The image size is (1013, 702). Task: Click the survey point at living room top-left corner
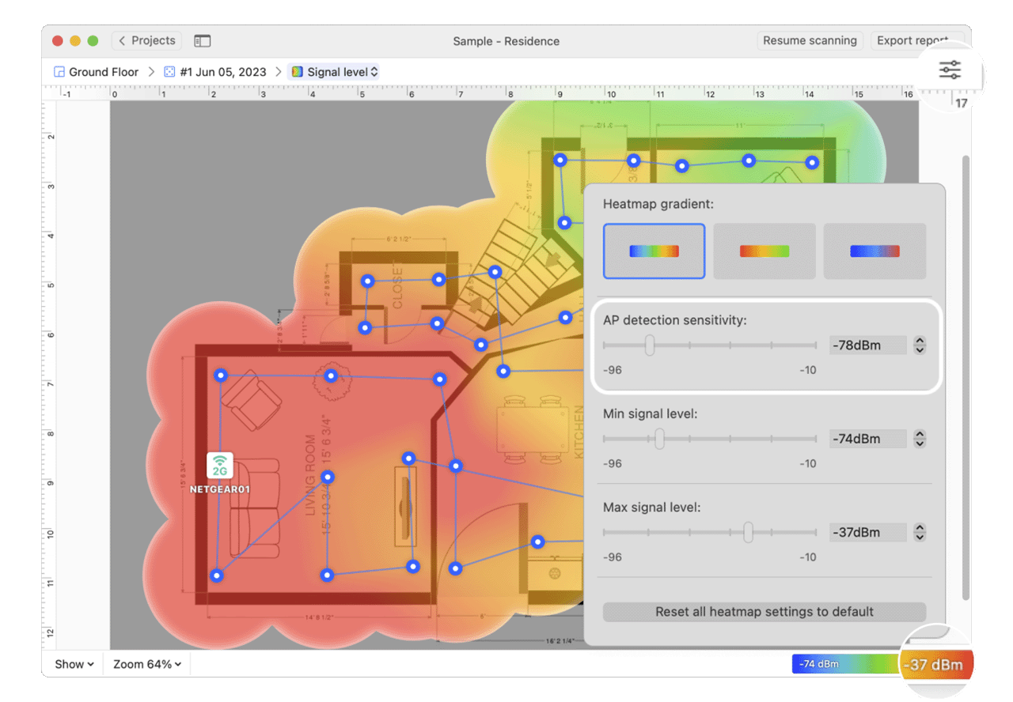coord(222,376)
